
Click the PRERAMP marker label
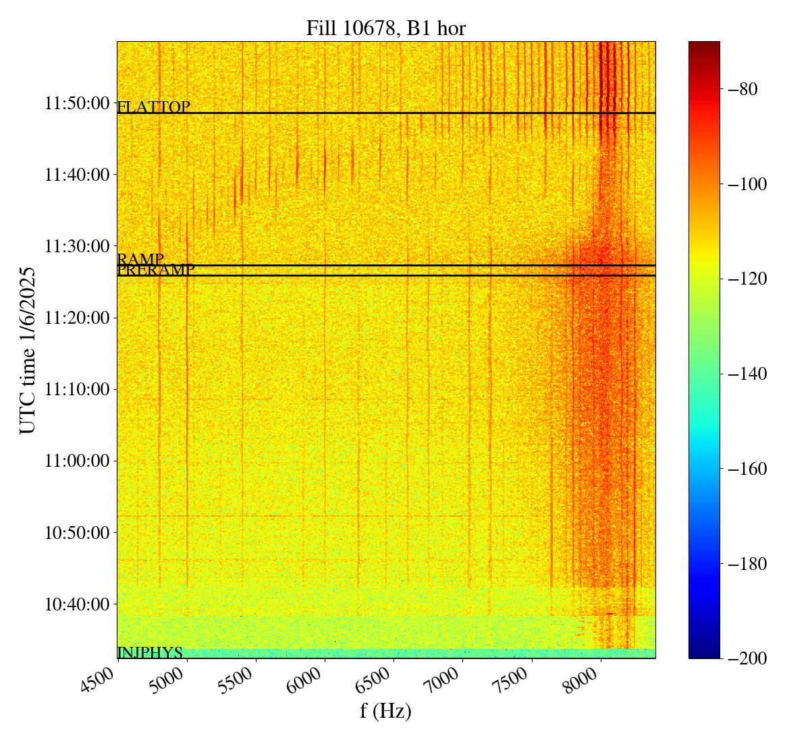156,270
